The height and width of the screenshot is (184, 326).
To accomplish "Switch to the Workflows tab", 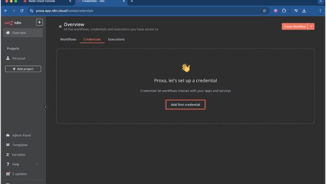I will [x=68, y=40].
